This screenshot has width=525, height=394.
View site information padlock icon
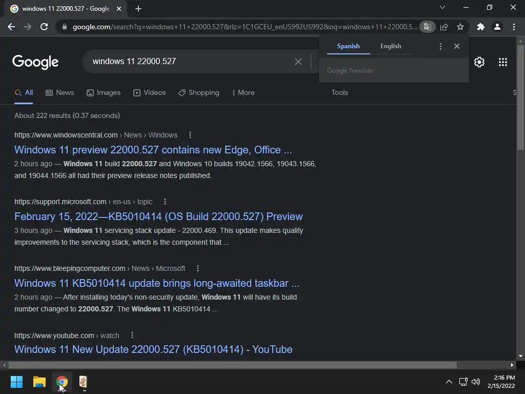[65, 27]
